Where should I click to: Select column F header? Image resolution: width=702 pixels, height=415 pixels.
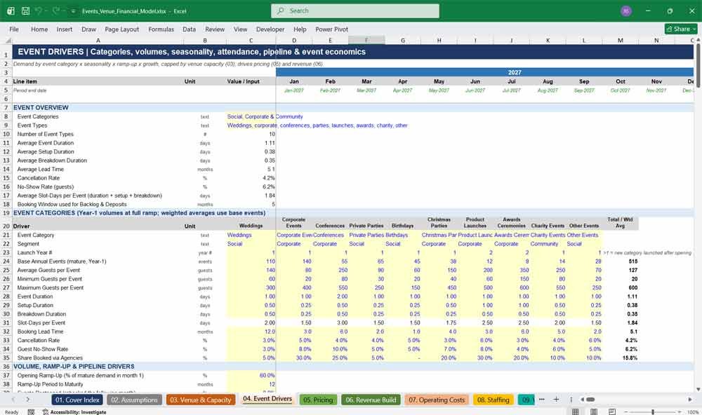tap(366, 40)
